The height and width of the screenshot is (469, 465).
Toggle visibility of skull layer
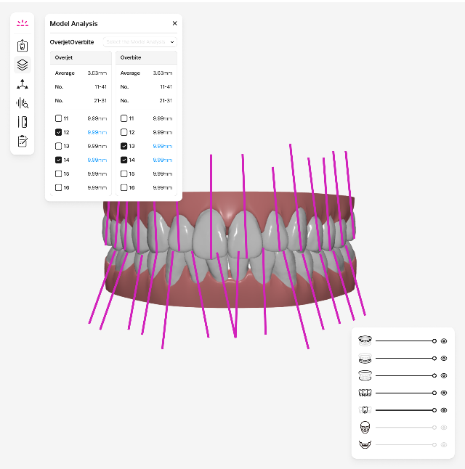coord(444,428)
